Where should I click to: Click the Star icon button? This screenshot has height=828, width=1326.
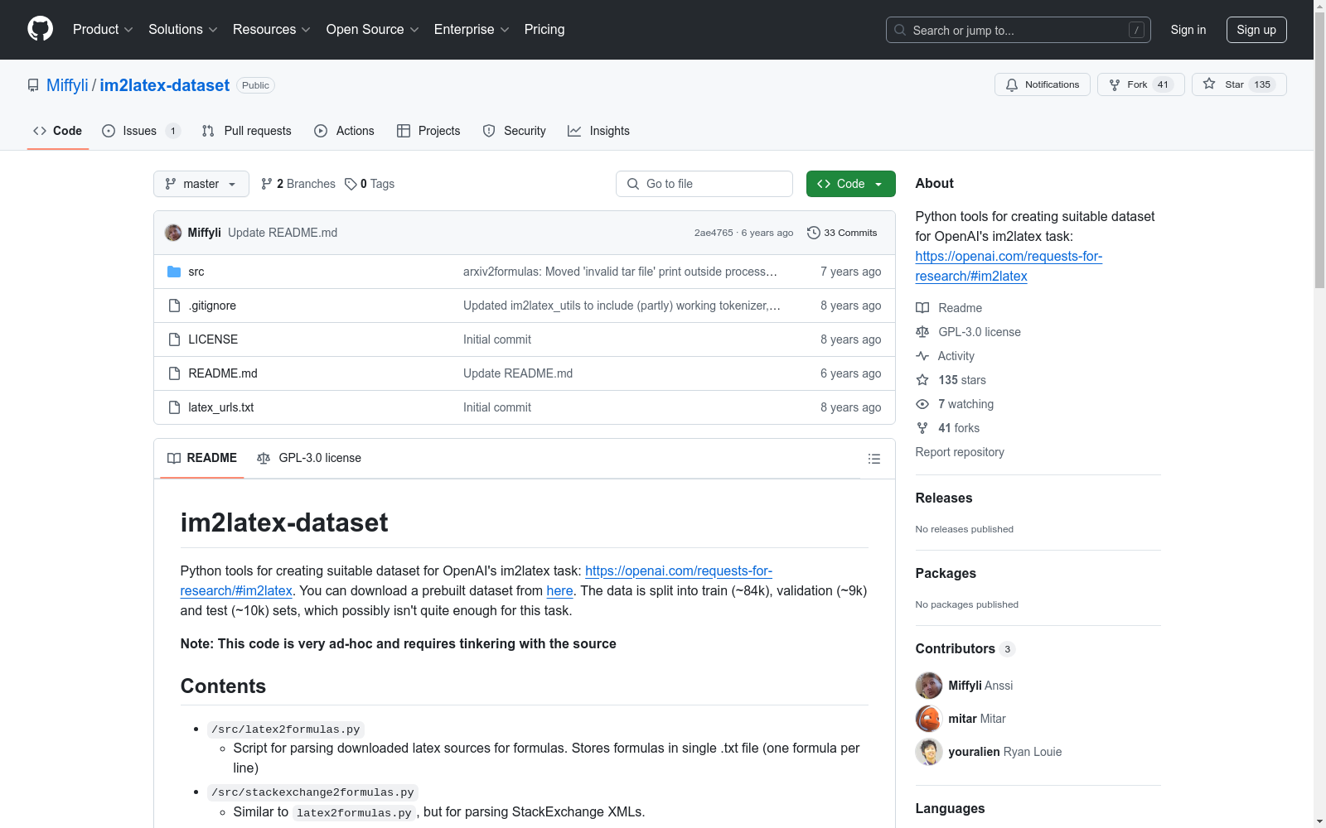[1239, 84]
